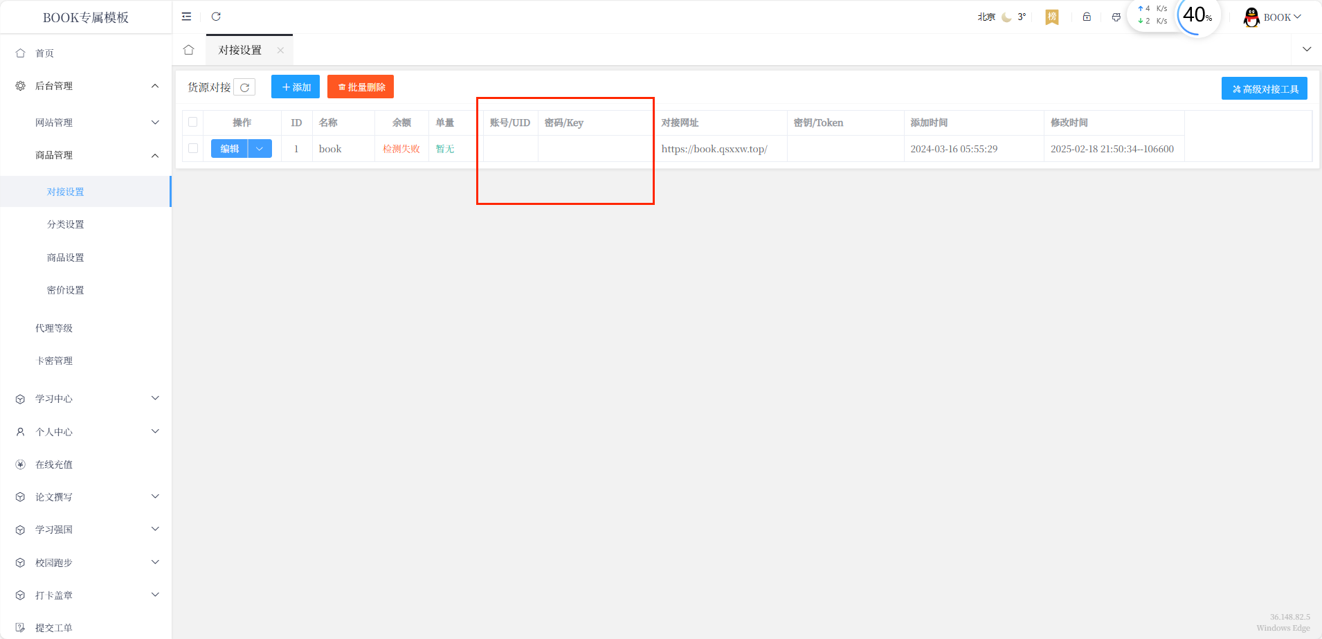1322x639 pixels.
Task: Click the lock screen icon
Action: [x=1087, y=17]
